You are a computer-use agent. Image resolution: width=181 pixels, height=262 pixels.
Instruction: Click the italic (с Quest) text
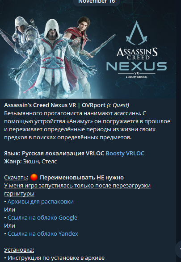[118, 105]
